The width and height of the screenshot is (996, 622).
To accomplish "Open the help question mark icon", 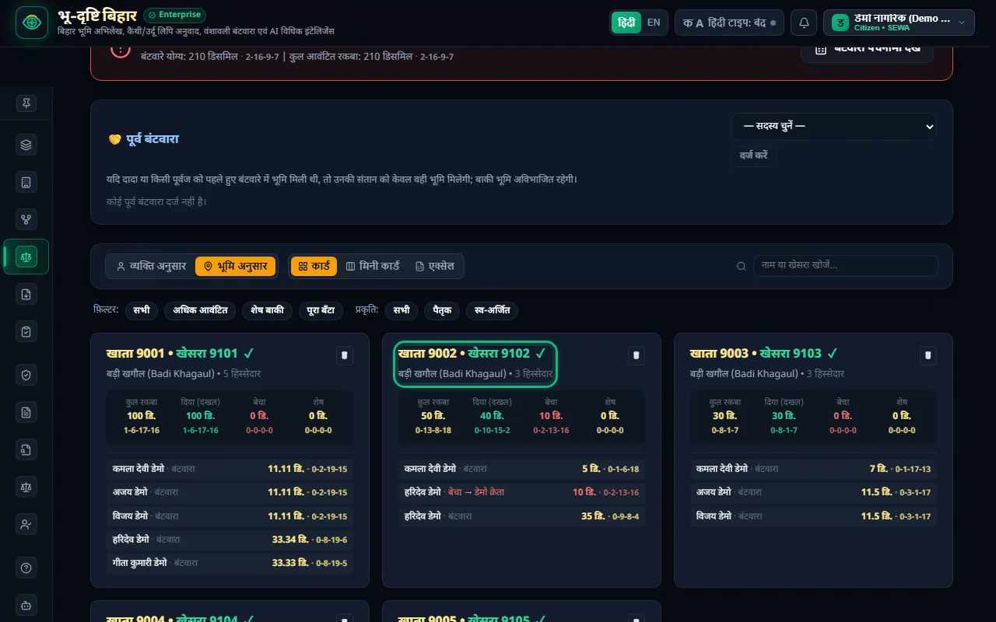I will pos(26,568).
